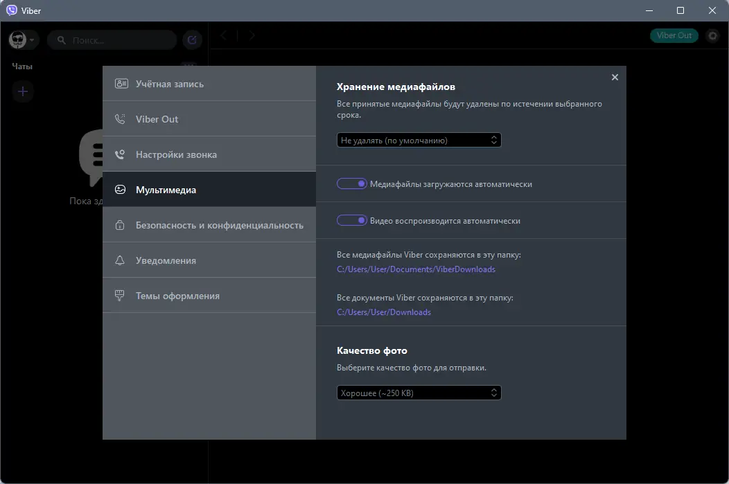Disable automatic media file downloading toggle
This screenshot has width=729, height=484.
pyautogui.click(x=351, y=184)
